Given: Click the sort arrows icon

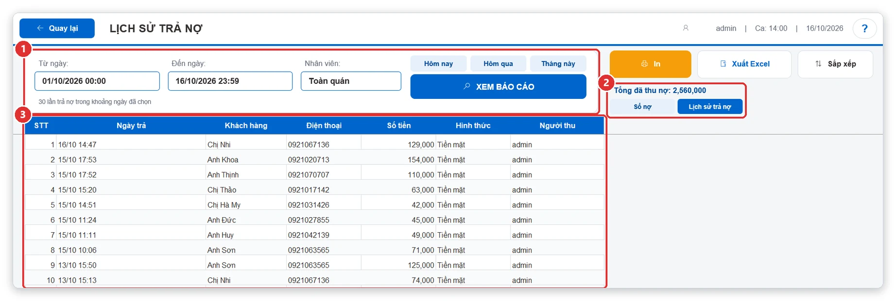Looking at the screenshot, I should coord(818,64).
